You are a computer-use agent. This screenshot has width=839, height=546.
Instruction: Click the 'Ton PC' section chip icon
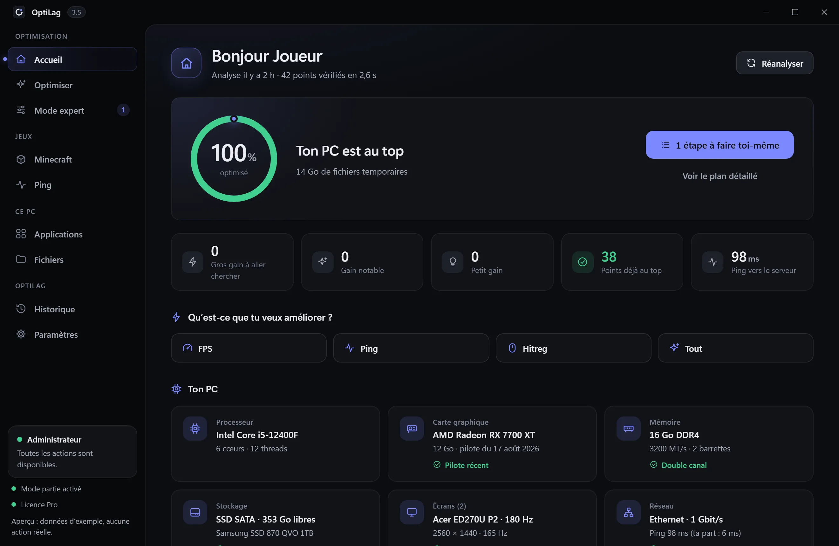tap(176, 389)
